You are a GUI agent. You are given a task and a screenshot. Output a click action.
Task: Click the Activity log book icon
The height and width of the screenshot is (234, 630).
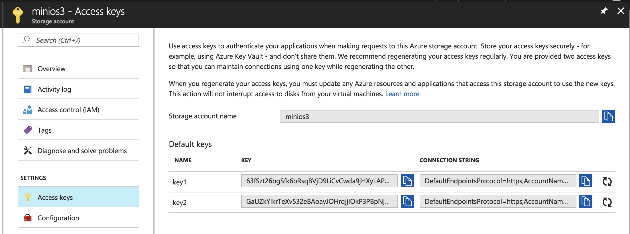pos(28,89)
